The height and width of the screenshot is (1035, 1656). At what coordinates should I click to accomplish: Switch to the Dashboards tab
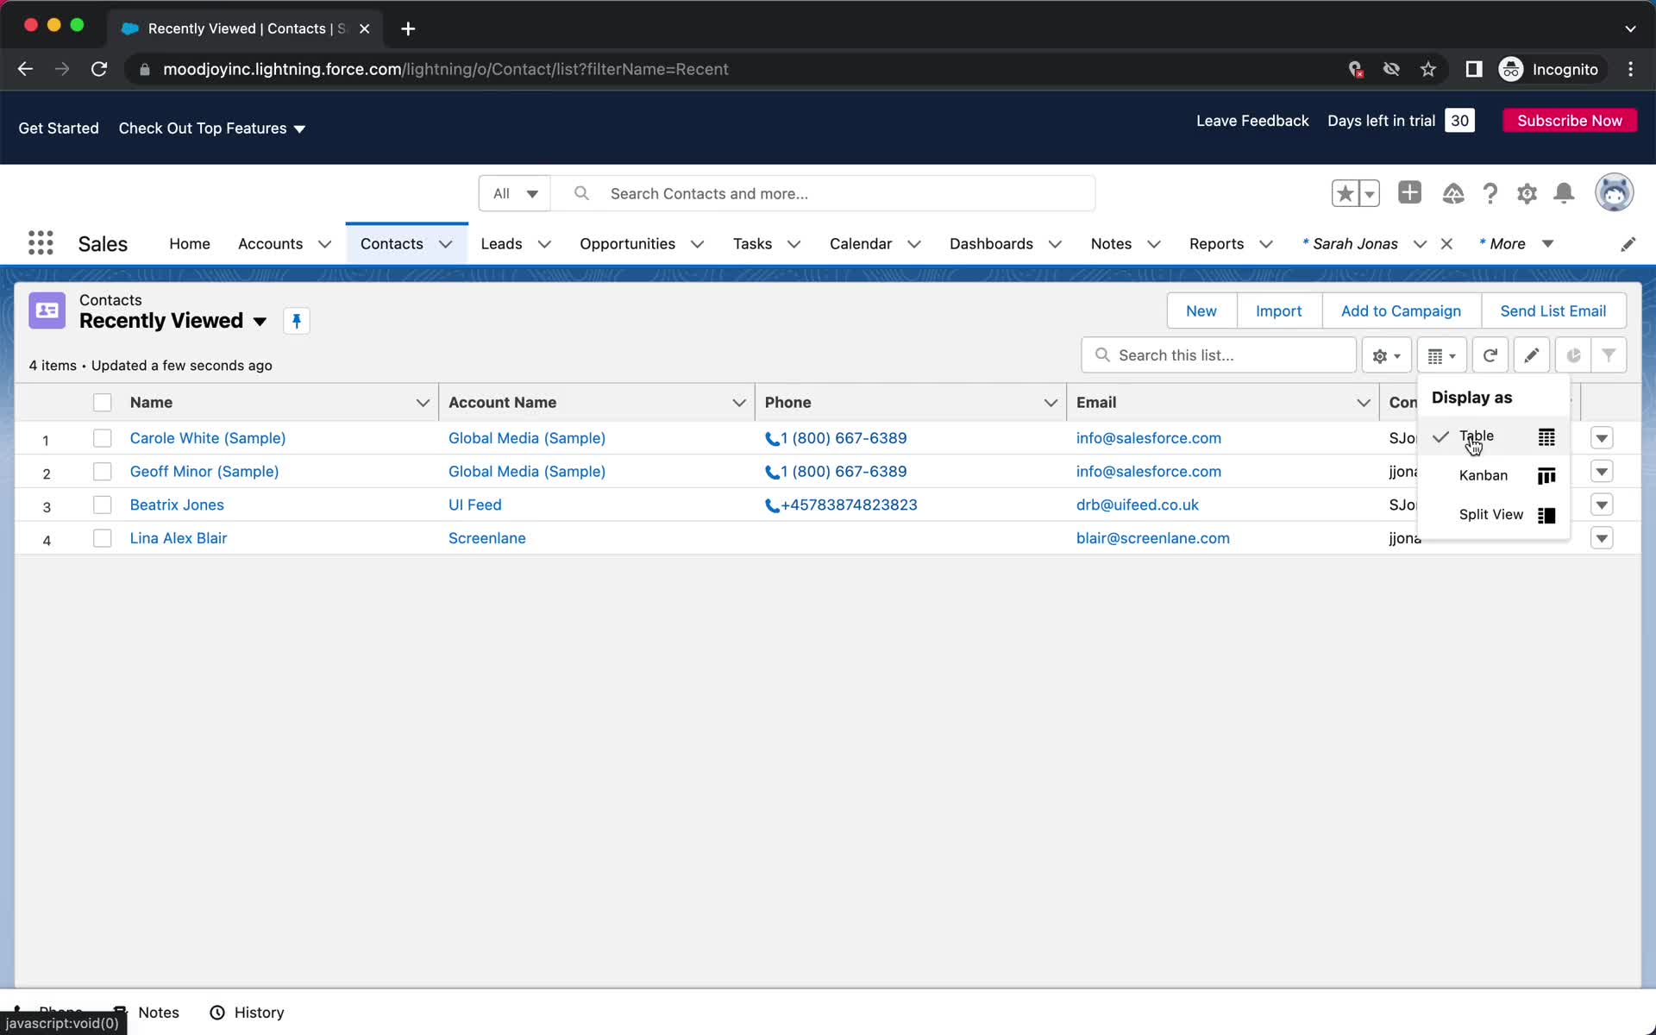(x=991, y=244)
